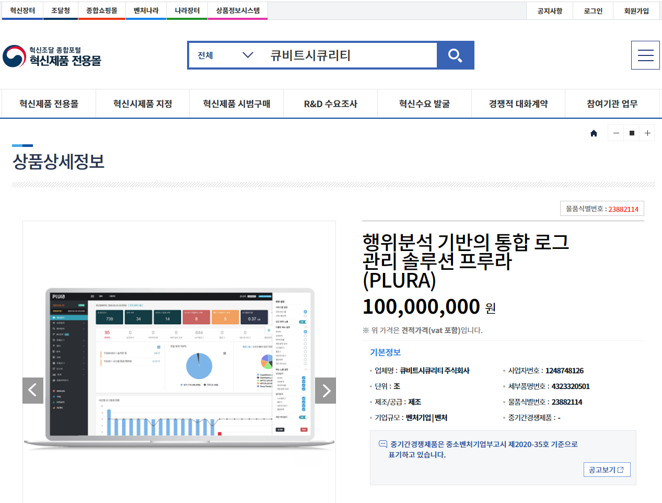Image resolution: width=662 pixels, height=503 pixels.
Task: Click 로그인 link
Action: pos(593,11)
